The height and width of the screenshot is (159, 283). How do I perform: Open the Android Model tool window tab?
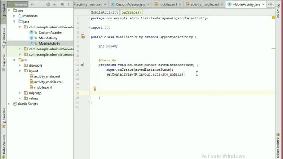pyautogui.click(x=278, y=146)
